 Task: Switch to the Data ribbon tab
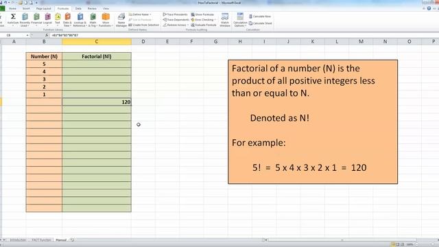click(78, 9)
